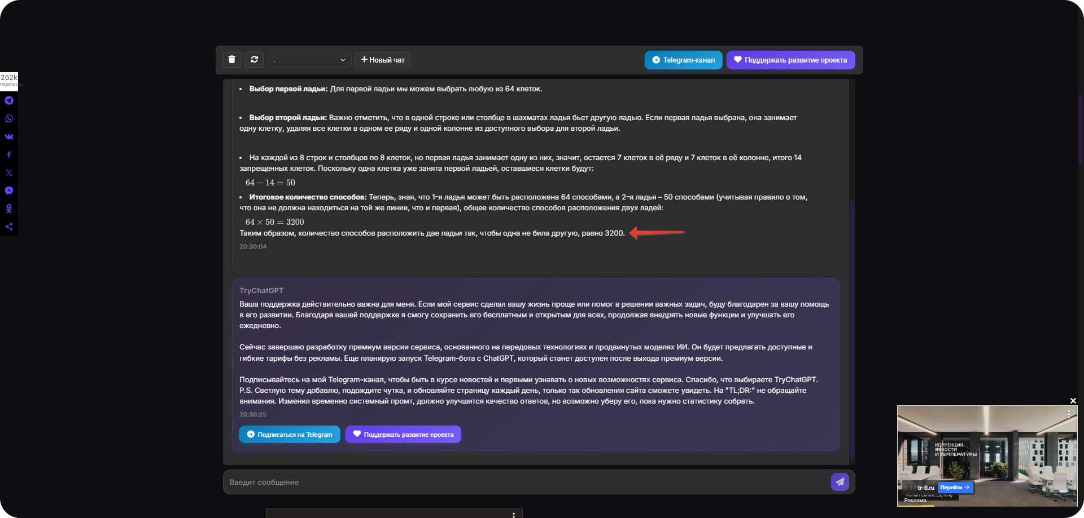The height and width of the screenshot is (518, 1084).
Task: Click Подписаться на Telegram button
Action: point(290,435)
